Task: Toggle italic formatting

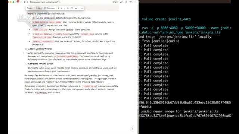Action: pyautogui.click(x=61, y=8)
